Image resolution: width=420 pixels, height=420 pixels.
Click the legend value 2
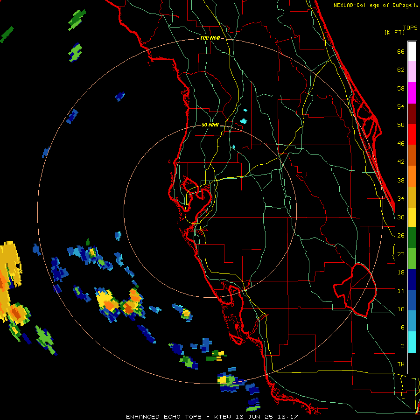click(x=402, y=346)
